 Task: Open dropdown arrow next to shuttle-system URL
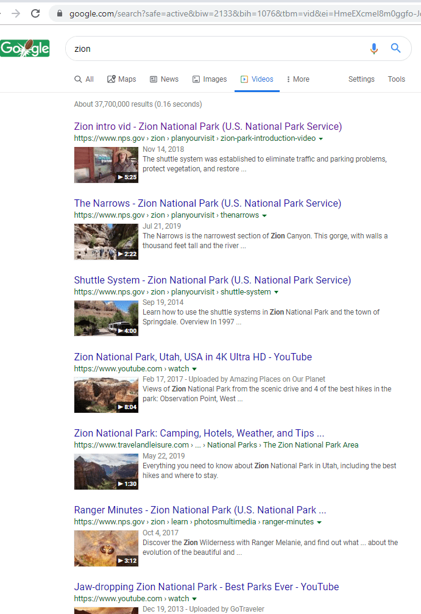pyautogui.click(x=276, y=293)
